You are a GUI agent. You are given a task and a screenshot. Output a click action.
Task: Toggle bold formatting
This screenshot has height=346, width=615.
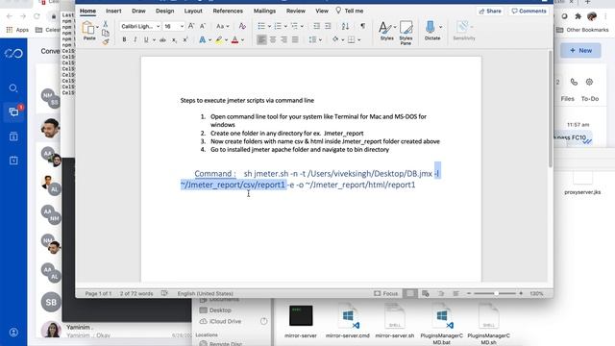124,40
